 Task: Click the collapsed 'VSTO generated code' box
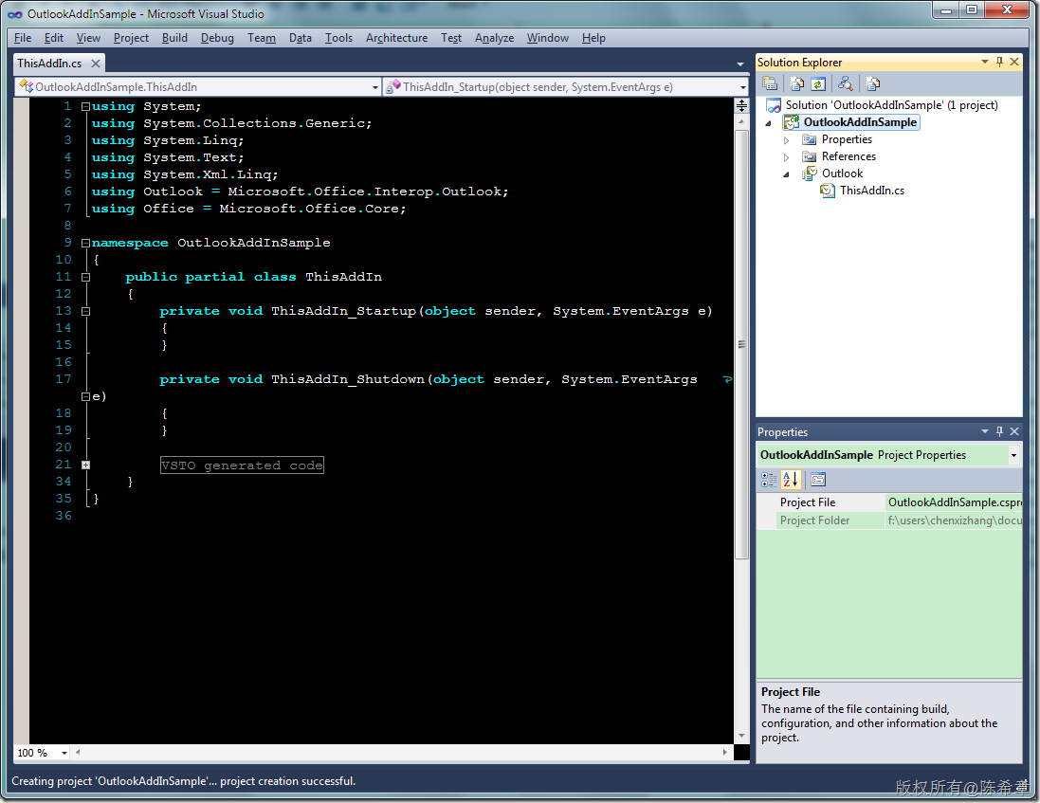(x=242, y=465)
